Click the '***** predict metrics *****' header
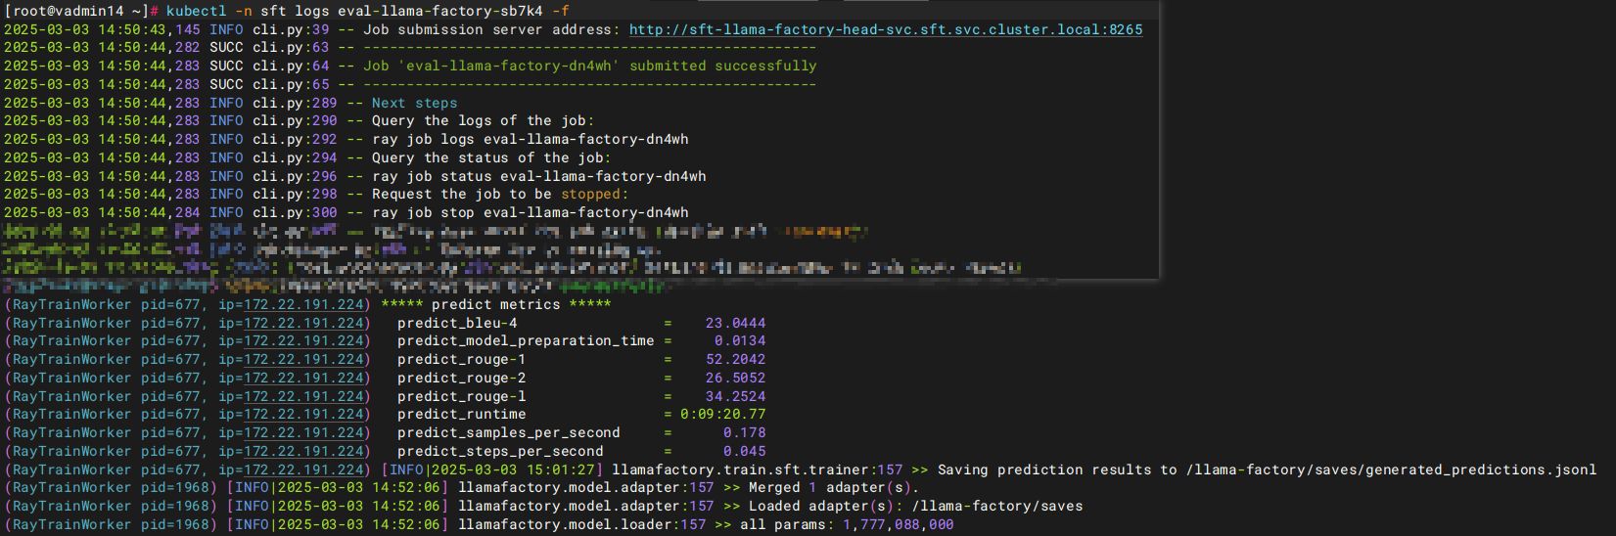The width and height of the screenshot is (1616, 536). tap(495, 304)
